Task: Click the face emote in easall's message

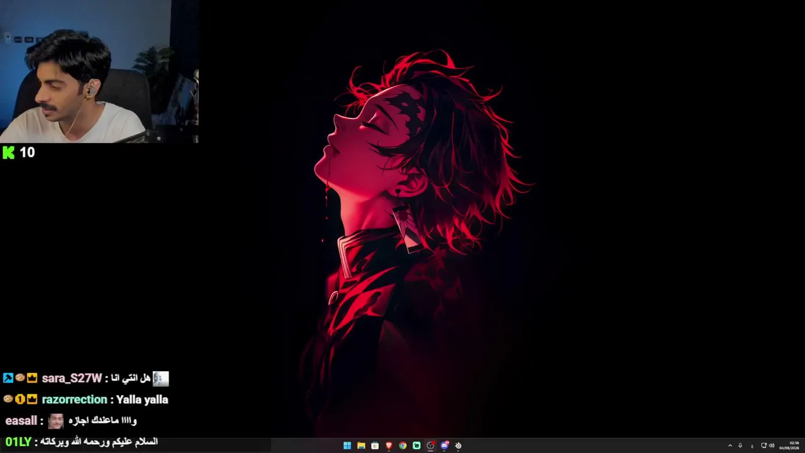Action: (x=56, y=421)
